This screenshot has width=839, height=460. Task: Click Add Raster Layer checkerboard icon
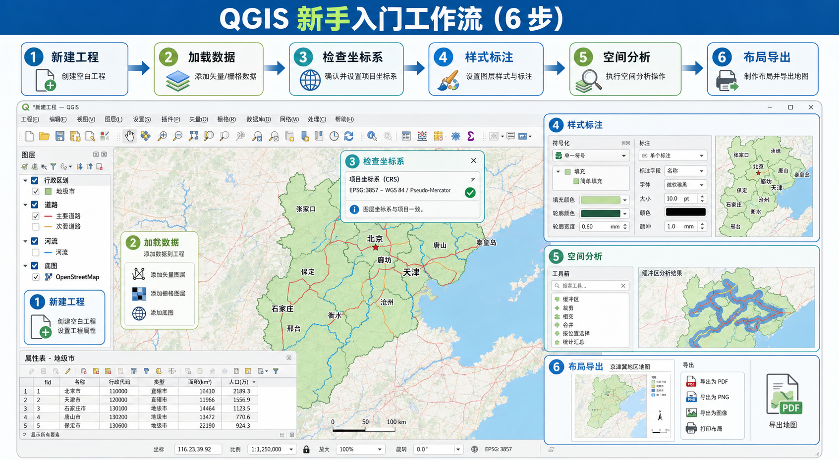tap(139, 294)
